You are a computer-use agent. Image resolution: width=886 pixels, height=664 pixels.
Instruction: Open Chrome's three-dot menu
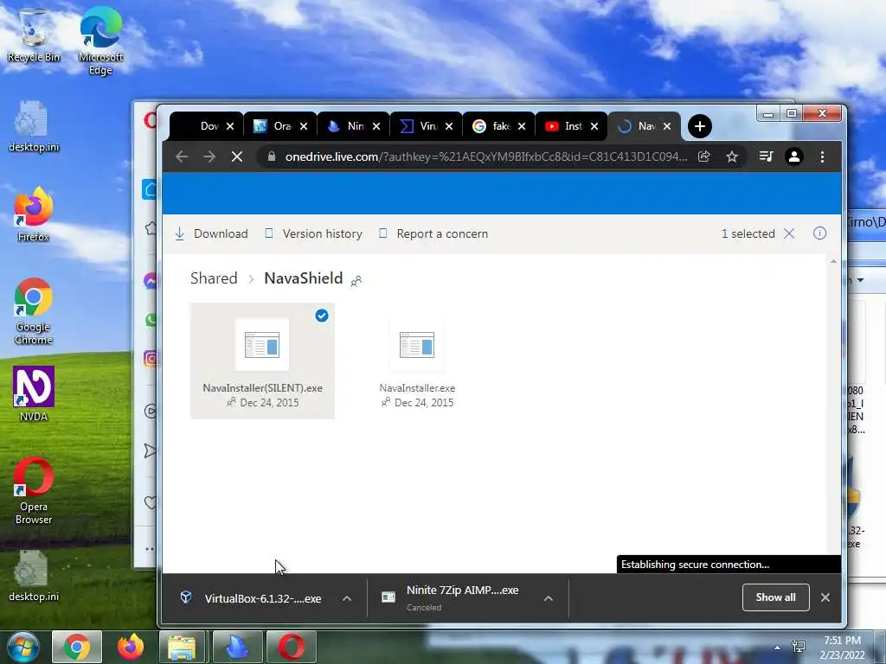tap(822, 156)
